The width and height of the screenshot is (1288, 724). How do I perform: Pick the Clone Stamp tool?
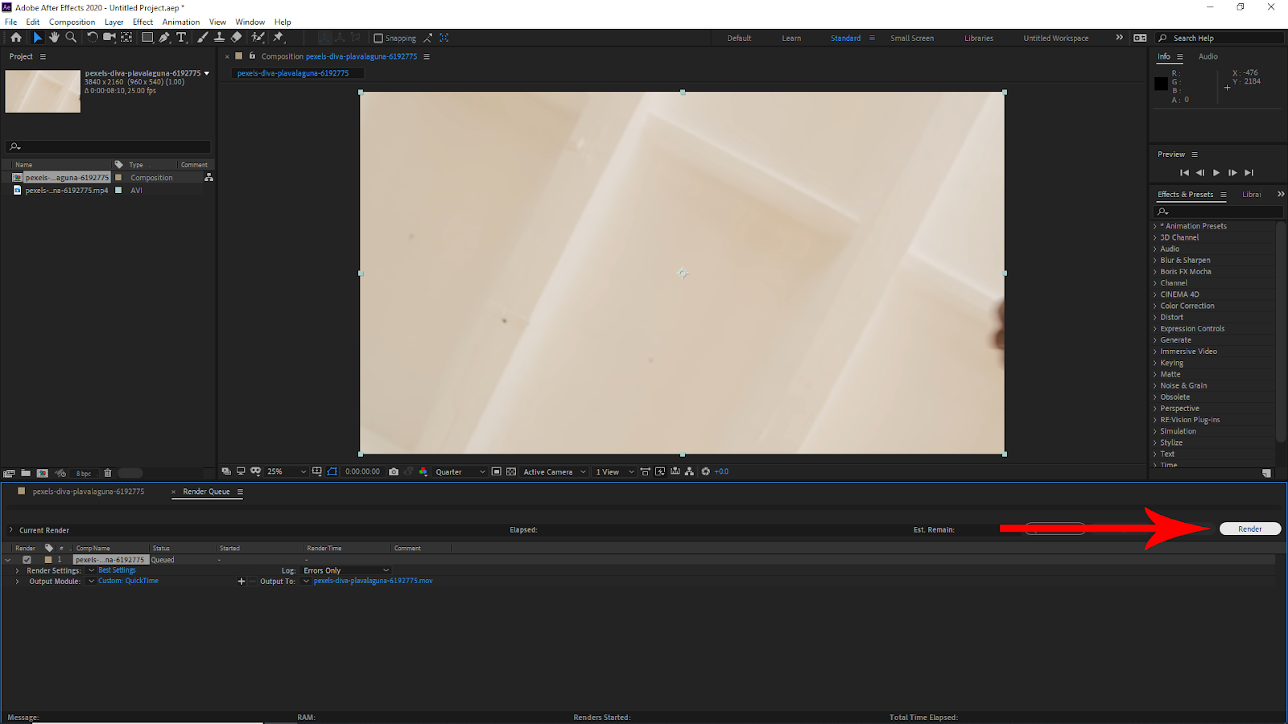click(x=219, y=38)
